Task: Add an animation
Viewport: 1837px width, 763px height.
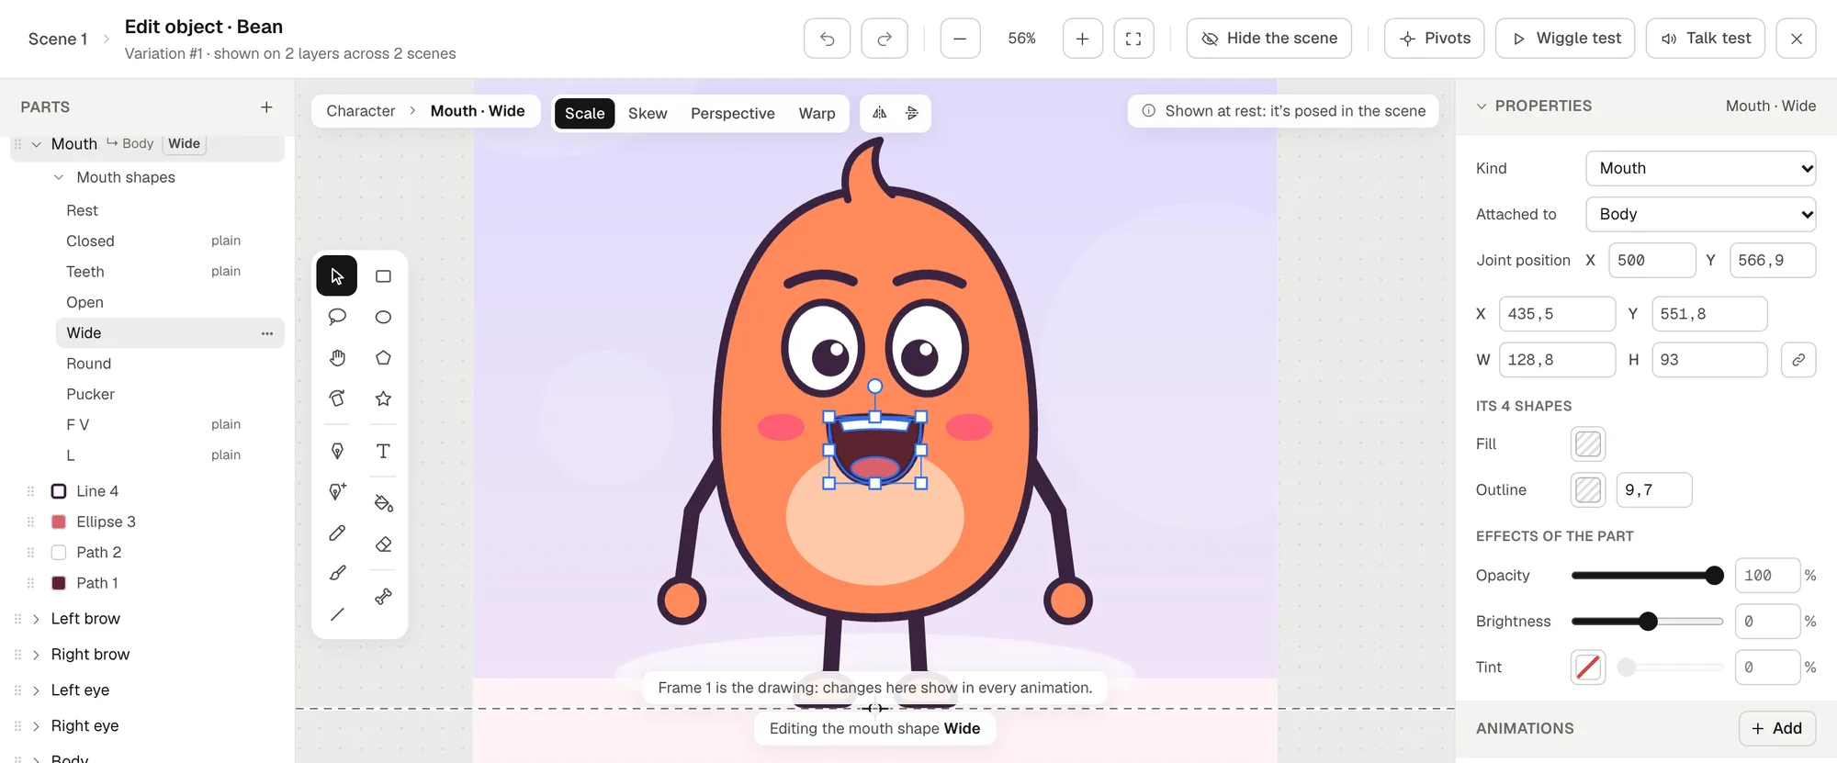Action: coord(1777,728)
